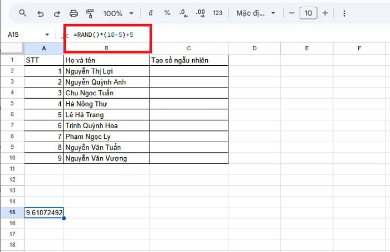390x252 pixels.
Task: Decrease font size with minus button
Action: click(290, 13)
